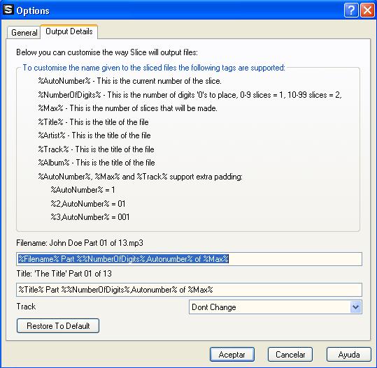Open the Track 'Dont Change' dropdown
Screen dimensions: 377x368
(x=276, y=307)
